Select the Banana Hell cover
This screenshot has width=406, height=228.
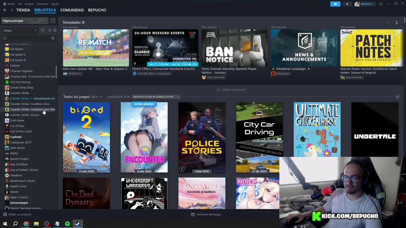tap(202, 193)
